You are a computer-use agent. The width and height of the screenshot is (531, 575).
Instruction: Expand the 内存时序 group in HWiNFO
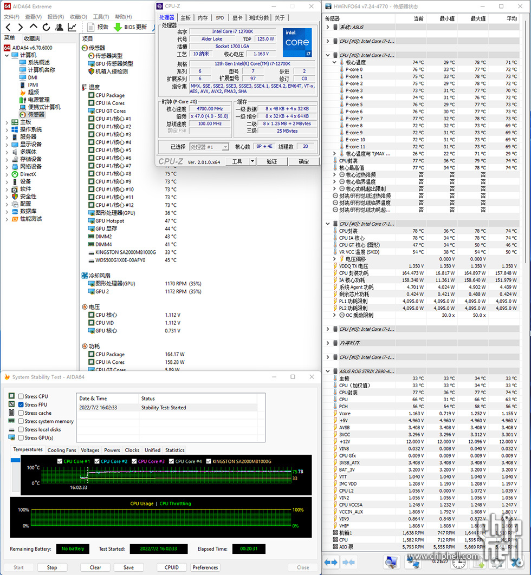click(328, 343)
